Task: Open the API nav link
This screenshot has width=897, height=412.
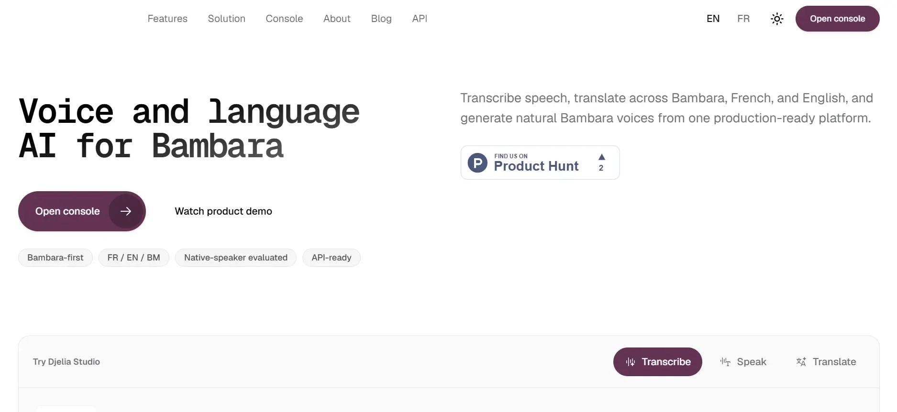Action: pyautogui.click(x=420, y=19)
